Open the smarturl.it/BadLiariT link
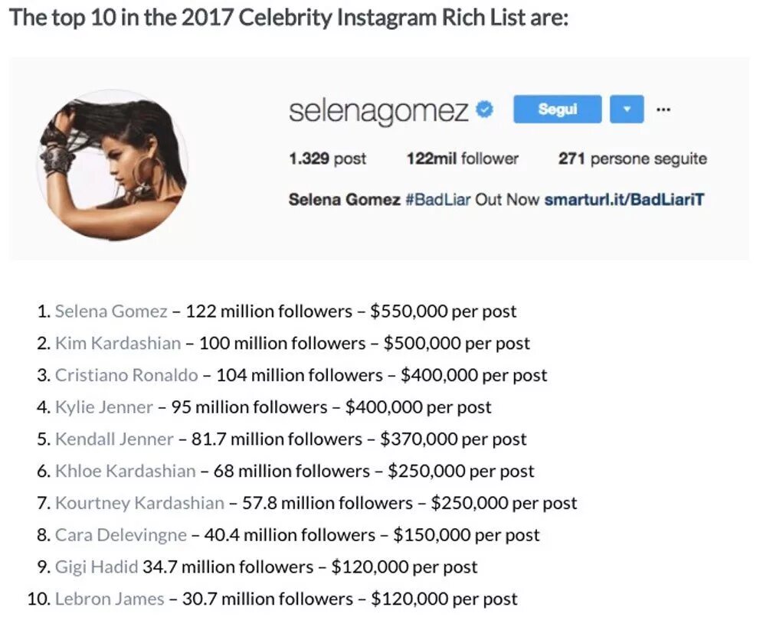 coord(624,200)
